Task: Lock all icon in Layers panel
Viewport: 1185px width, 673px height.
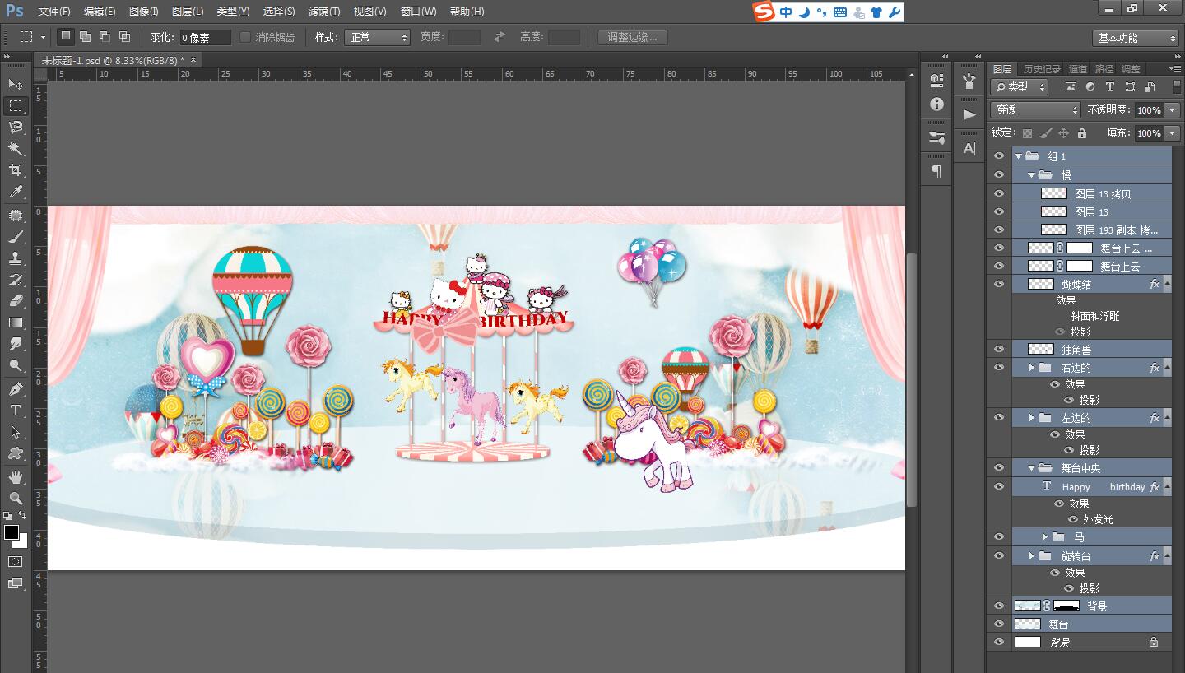Action: click(x=1082, y=133)
